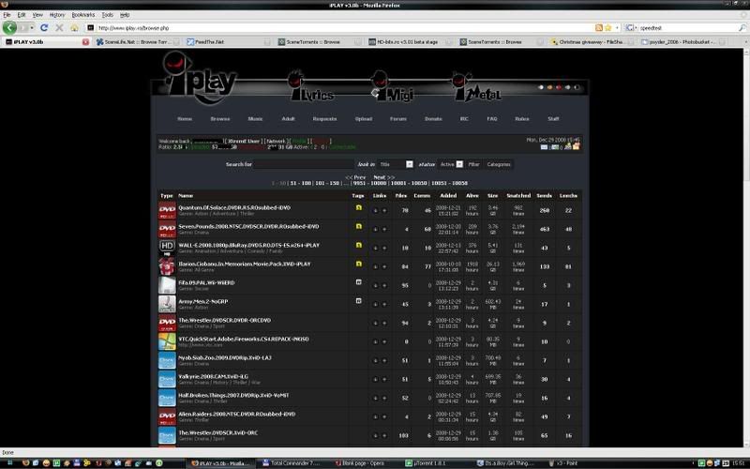This screenshot has height=469, width=750.
Task: Click the first download arrow for Quantum.Of.Solace
Action: pos(376,210)
